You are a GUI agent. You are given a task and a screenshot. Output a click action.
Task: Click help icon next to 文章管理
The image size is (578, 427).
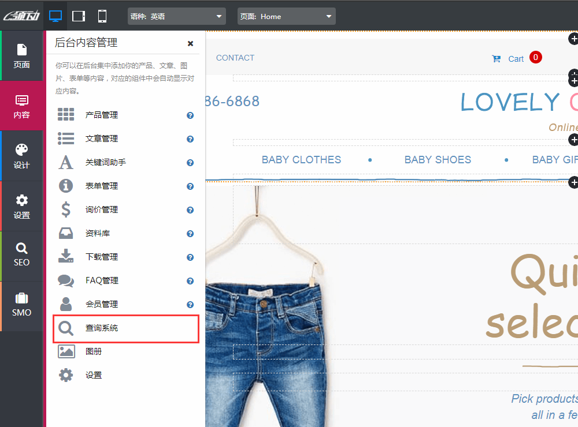(x=190, y=139)
